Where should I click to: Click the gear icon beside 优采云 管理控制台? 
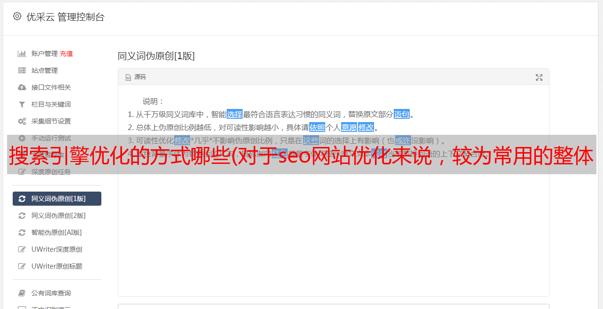17,16
